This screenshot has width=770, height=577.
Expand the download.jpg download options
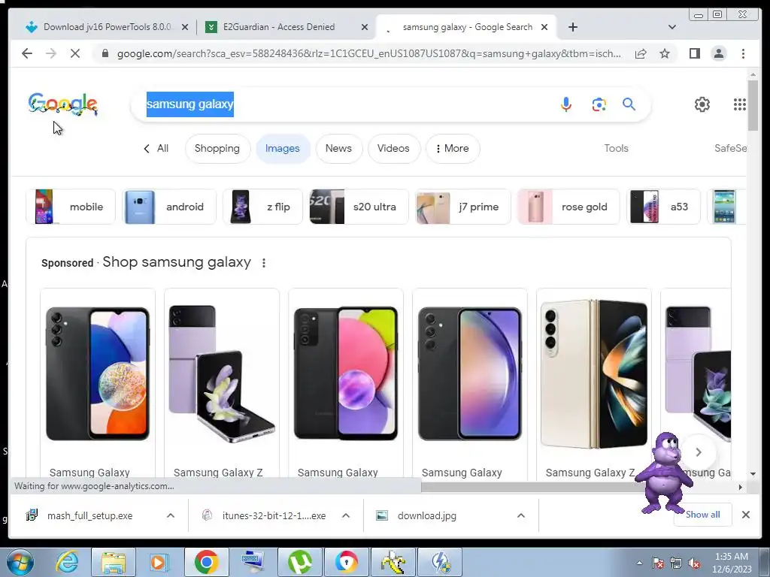pyautogui.click(x=521, y=515)
